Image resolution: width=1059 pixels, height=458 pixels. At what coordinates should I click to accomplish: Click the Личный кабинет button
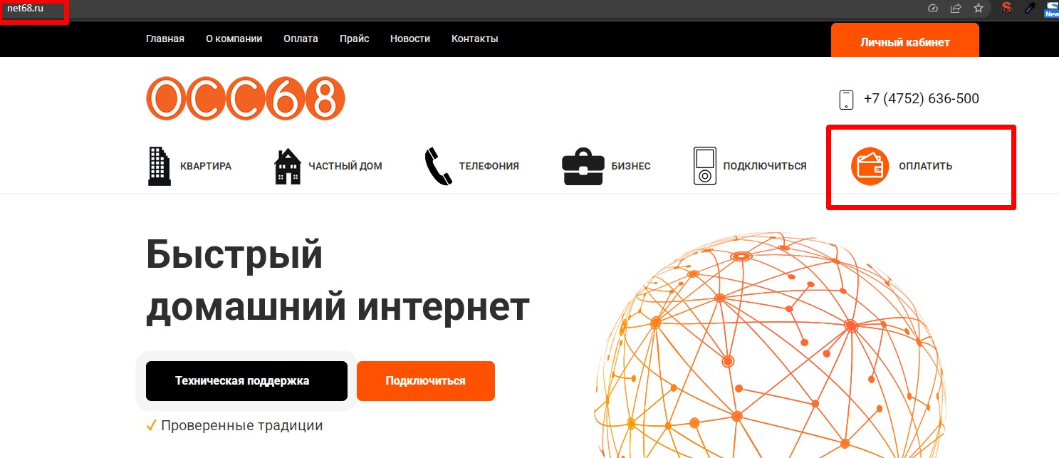point(905,41)
